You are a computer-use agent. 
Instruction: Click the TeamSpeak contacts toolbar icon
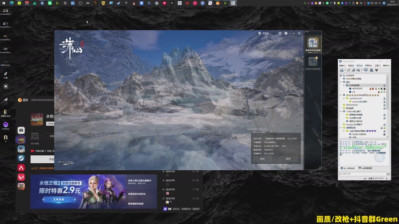[371, 70]
